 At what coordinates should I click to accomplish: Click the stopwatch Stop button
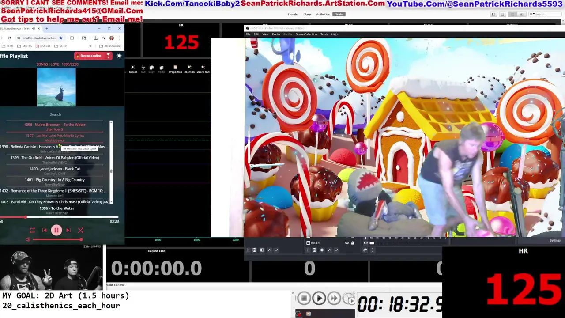point(304,299)
